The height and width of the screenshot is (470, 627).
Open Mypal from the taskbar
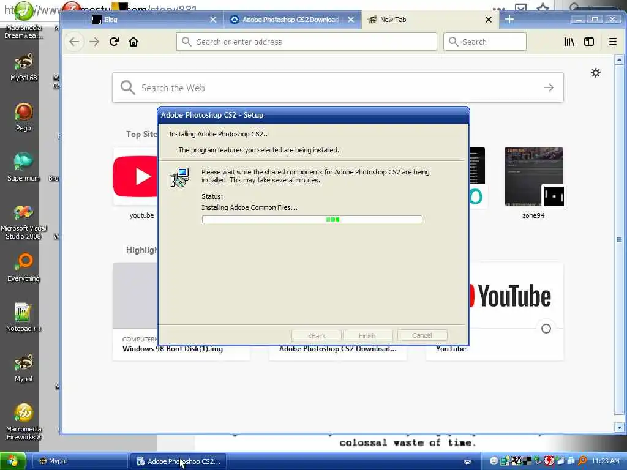point(79,461)
